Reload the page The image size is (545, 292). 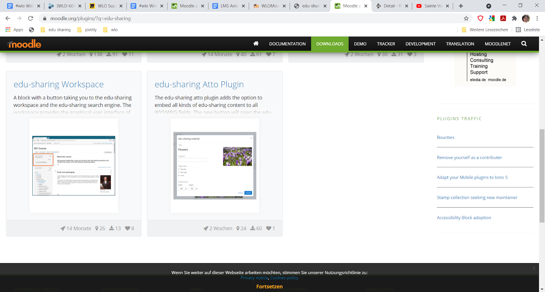pyautogui.click(x=31, y=18)
